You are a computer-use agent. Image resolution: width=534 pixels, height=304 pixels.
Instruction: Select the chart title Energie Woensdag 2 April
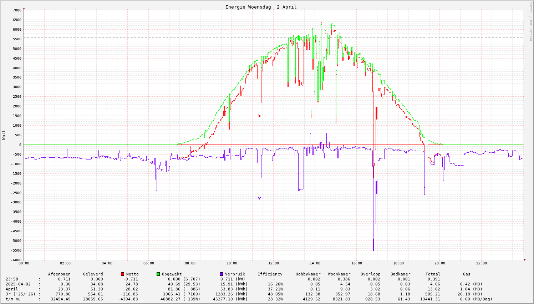coord(261,7)
